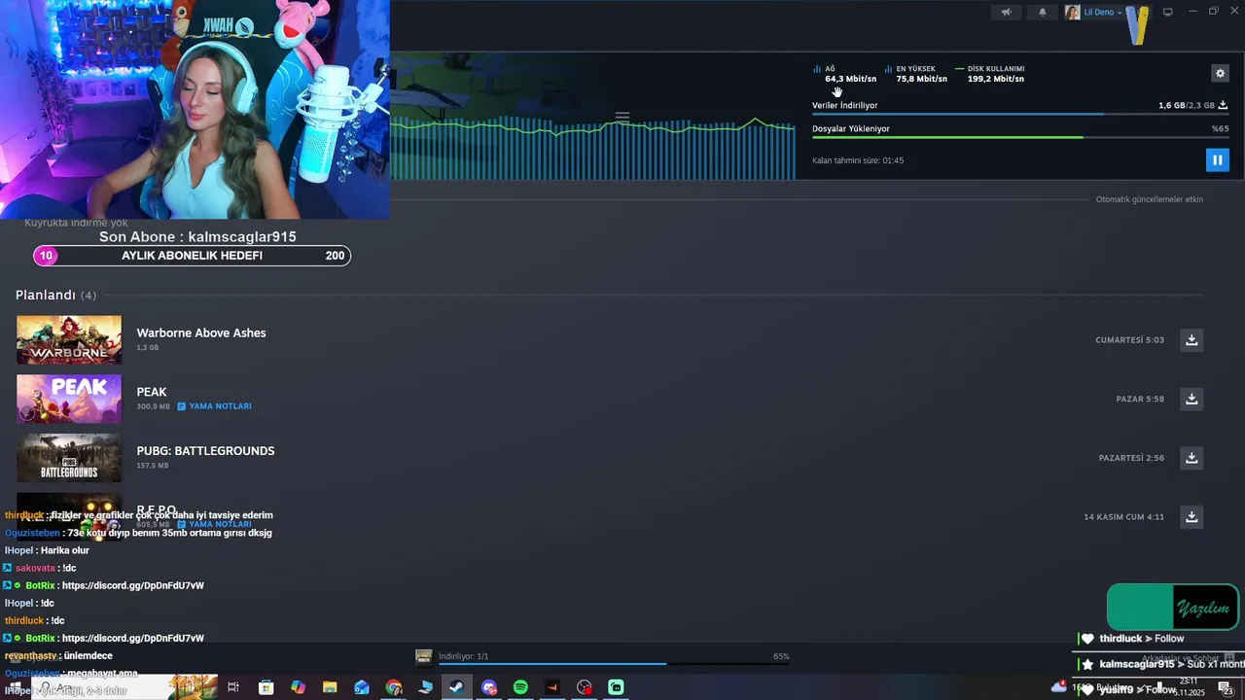This screenshot has height=700, width=1245.
Task: Open PEAK patch notes link
Action: (x=214, y=406)
